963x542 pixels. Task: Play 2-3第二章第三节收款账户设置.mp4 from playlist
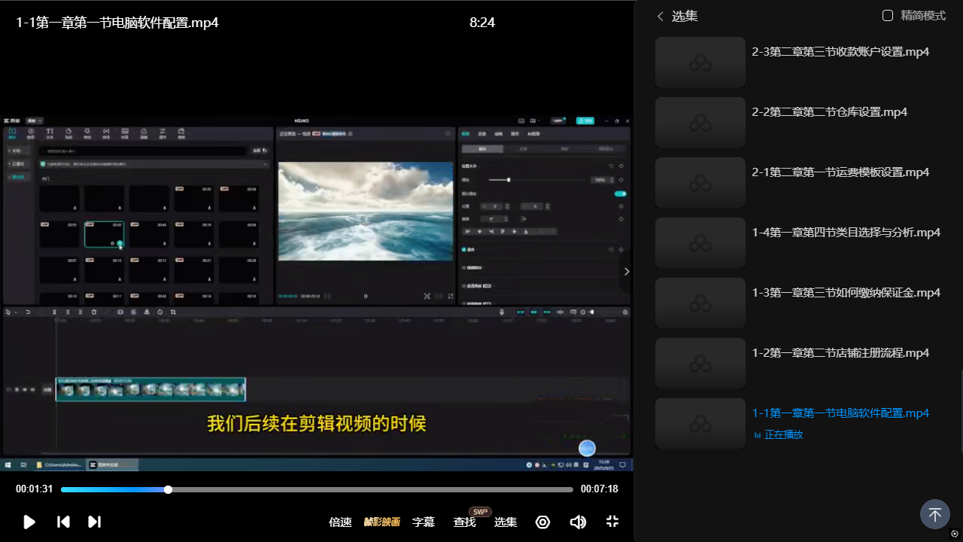[x=840, y=52]
